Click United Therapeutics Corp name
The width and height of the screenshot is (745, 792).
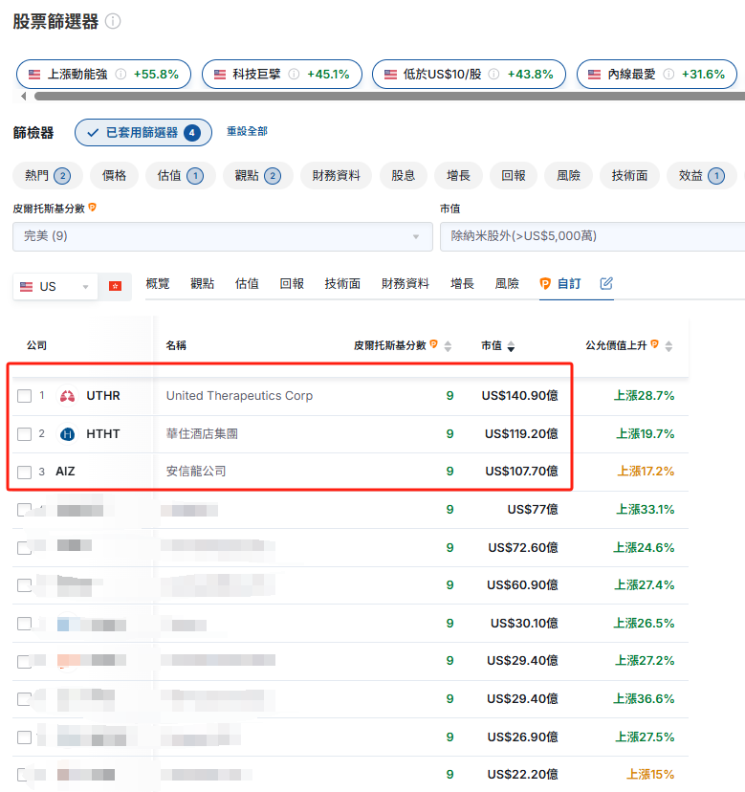239,395
